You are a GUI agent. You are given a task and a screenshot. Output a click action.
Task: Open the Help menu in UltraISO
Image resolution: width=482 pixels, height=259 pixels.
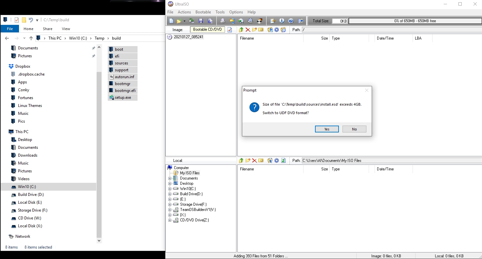(x=251, y=12)
